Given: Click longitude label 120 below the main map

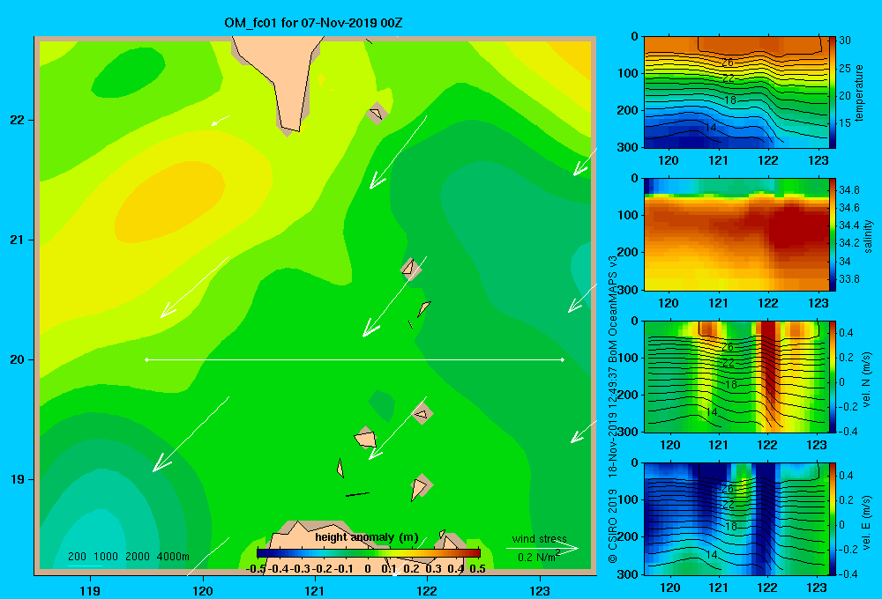Looking at the screenshot, I should click(x=203, y=590).
